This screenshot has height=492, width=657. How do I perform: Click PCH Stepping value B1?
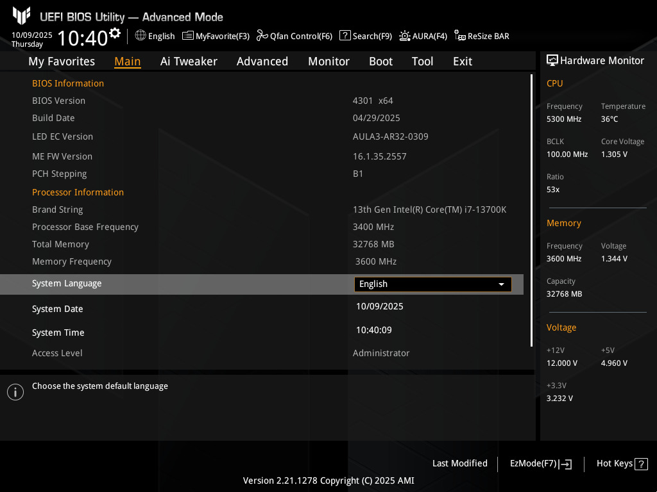358,174
